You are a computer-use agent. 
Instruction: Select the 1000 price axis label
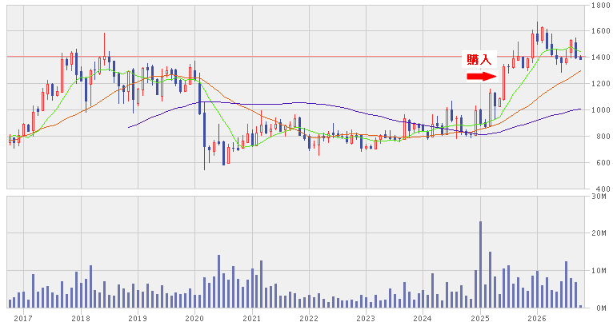601,110
